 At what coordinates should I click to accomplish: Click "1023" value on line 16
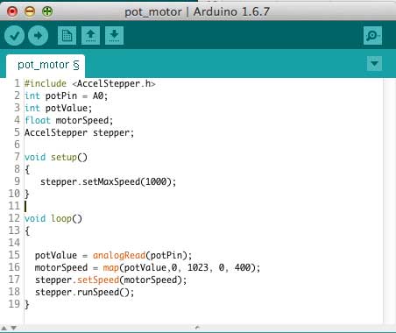198,267
